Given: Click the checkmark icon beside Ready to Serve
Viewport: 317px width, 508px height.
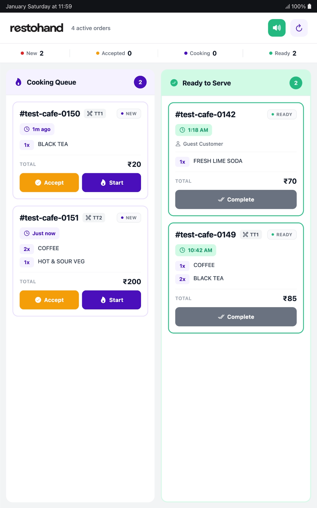Looking at the screenshot, I should pos(174,83).
